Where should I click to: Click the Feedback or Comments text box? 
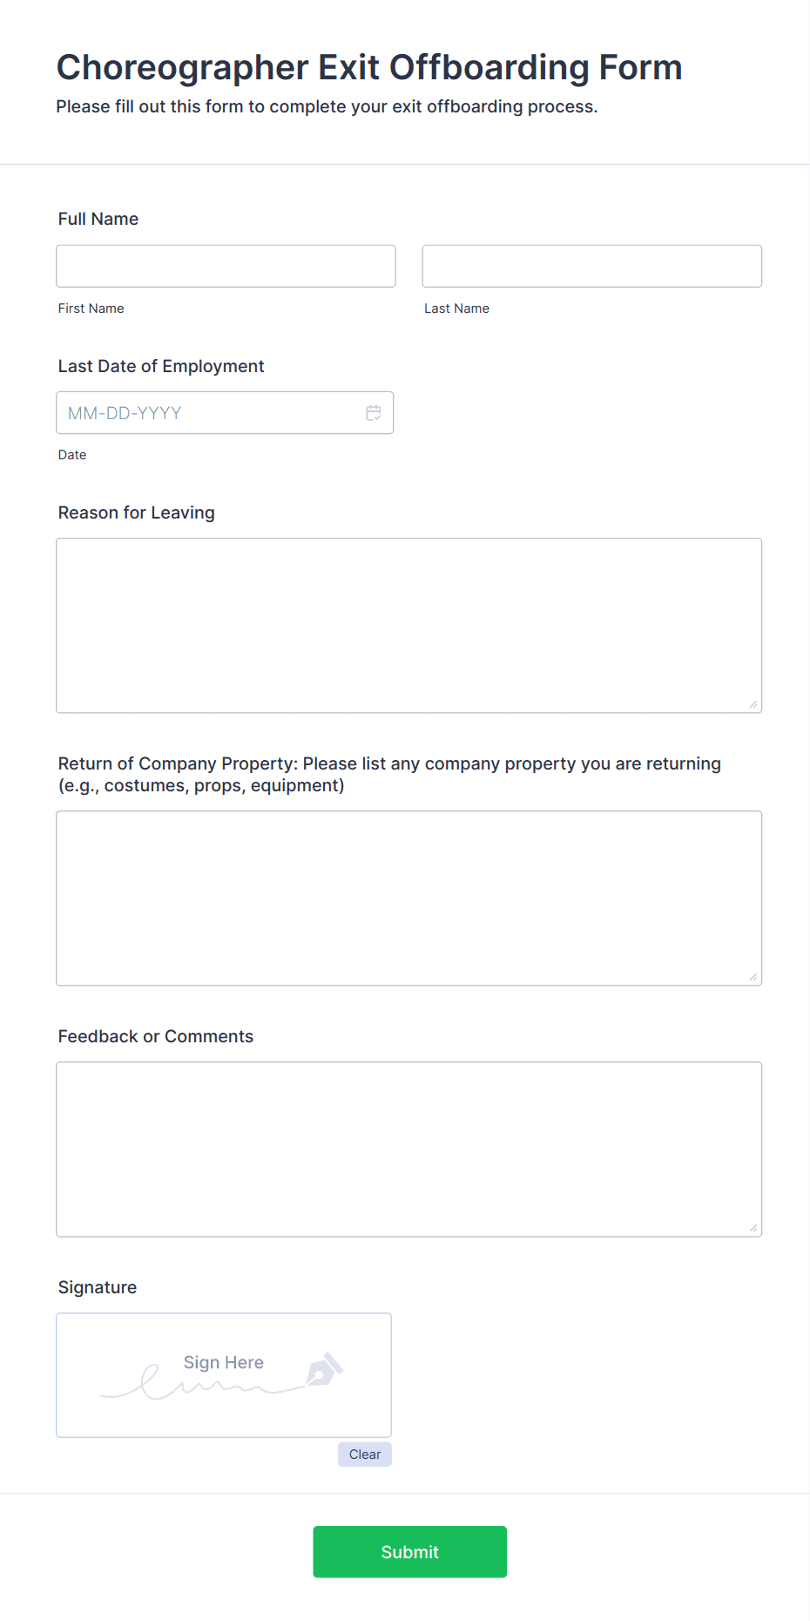(x=409, y=1150)
